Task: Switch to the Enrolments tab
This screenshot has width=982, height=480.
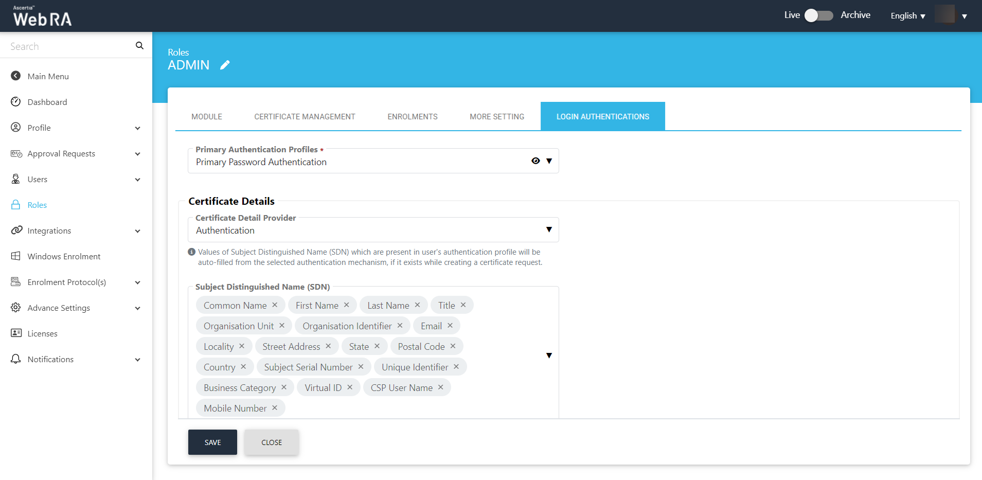Action: pyautogui.click(x=413, y=117)
